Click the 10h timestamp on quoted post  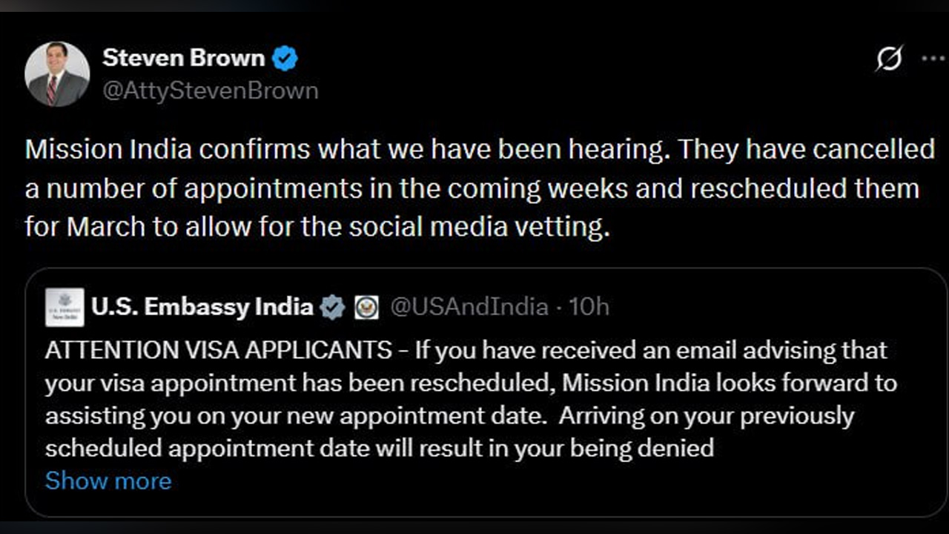pos(589,307)
